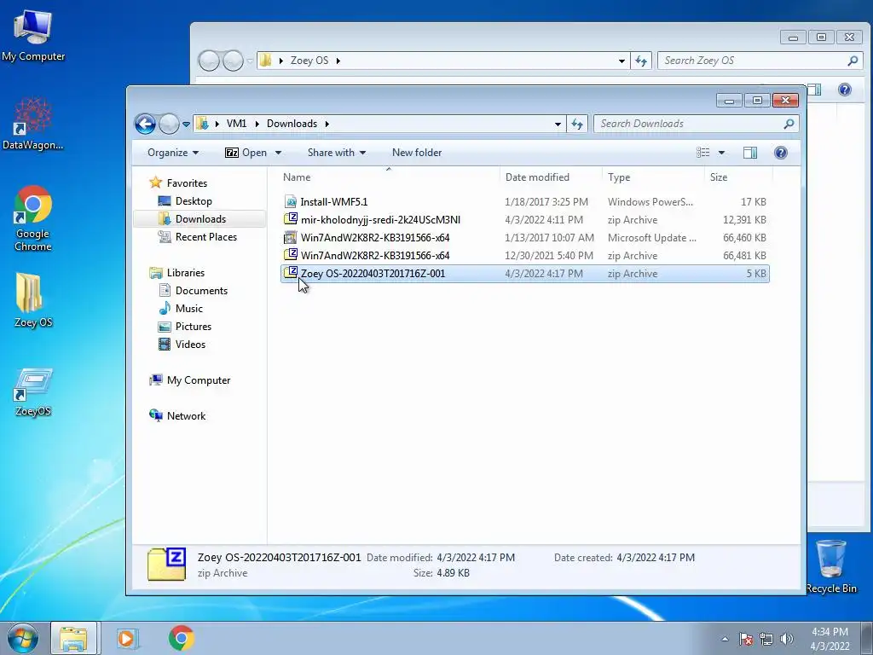
Task: Sort by Size column
Action: tap(738, 177)
